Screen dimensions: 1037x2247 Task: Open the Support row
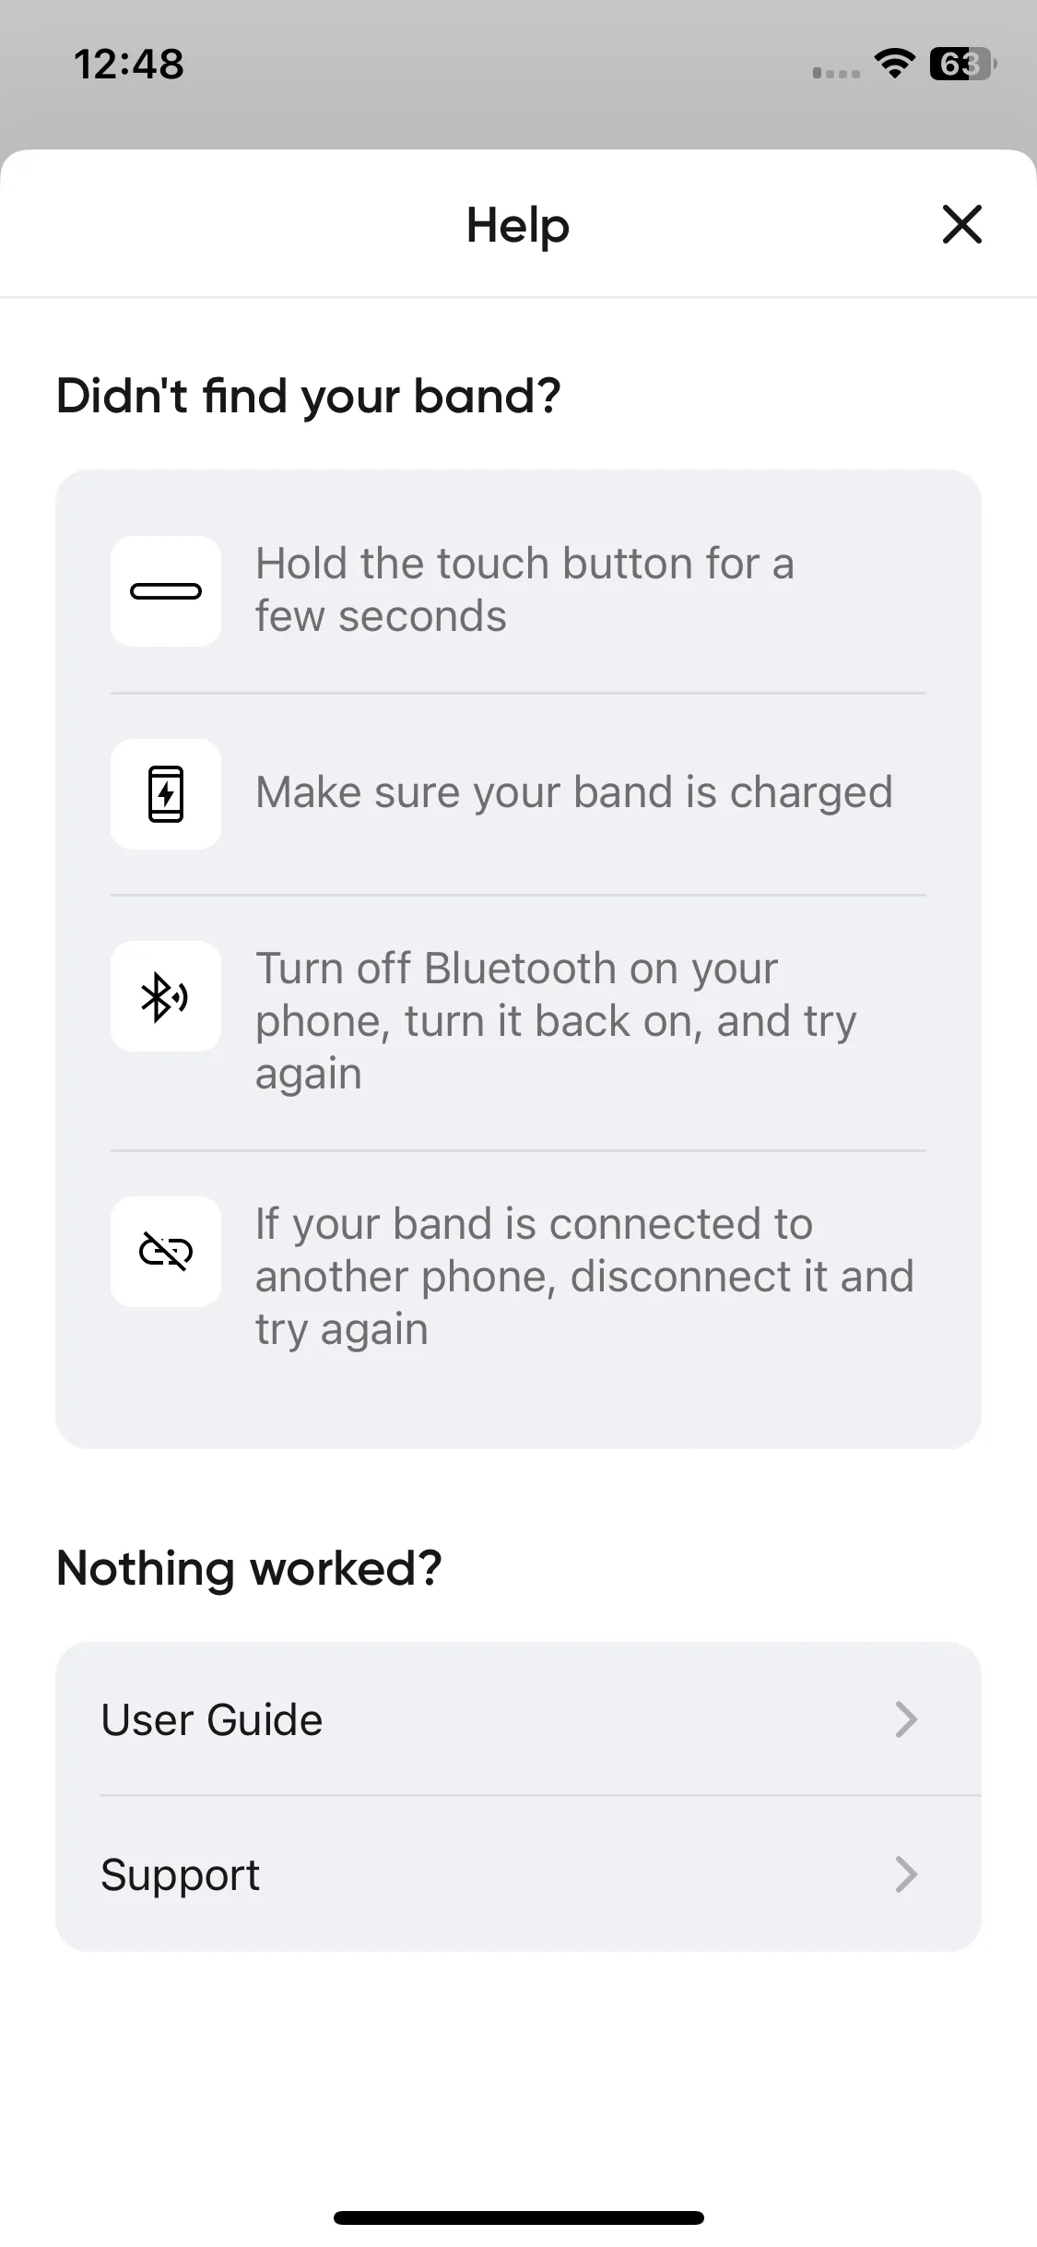click(x=518, y=1873)
